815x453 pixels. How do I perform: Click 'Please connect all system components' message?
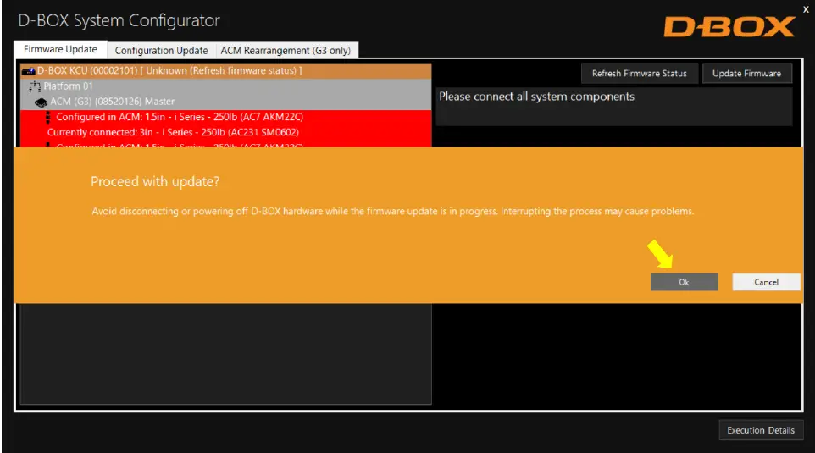click(536, 97)
